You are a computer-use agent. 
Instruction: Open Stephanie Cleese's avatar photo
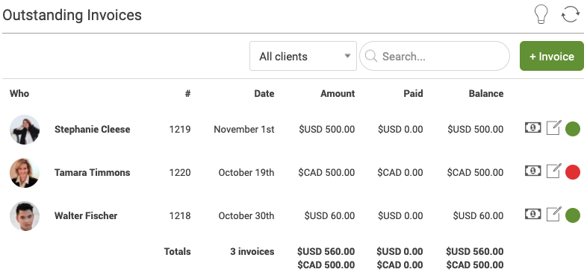click(25, 130)
